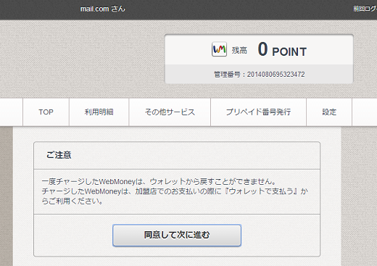Open the その他サービス tab
377x266 pixels.
(x=170, y=112)
